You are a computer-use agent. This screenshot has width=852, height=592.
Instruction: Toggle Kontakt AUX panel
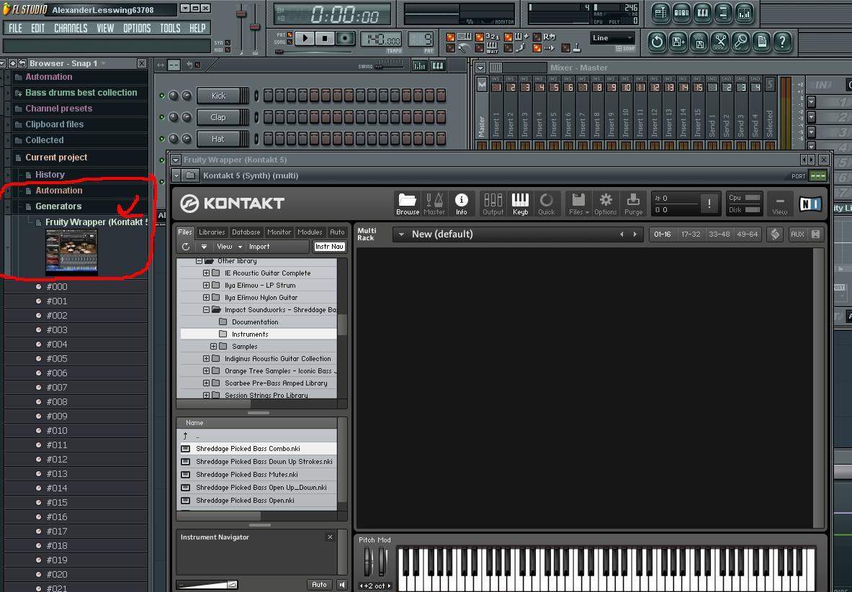click(797, 234)
